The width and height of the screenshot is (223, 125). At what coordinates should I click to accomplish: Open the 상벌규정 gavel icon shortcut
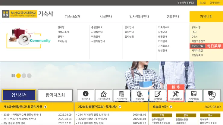coord(140,95)
